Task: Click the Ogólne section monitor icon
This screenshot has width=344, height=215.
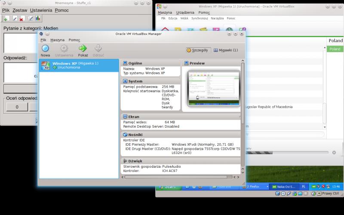Action: pyautogui.click(x=125, y=63)
